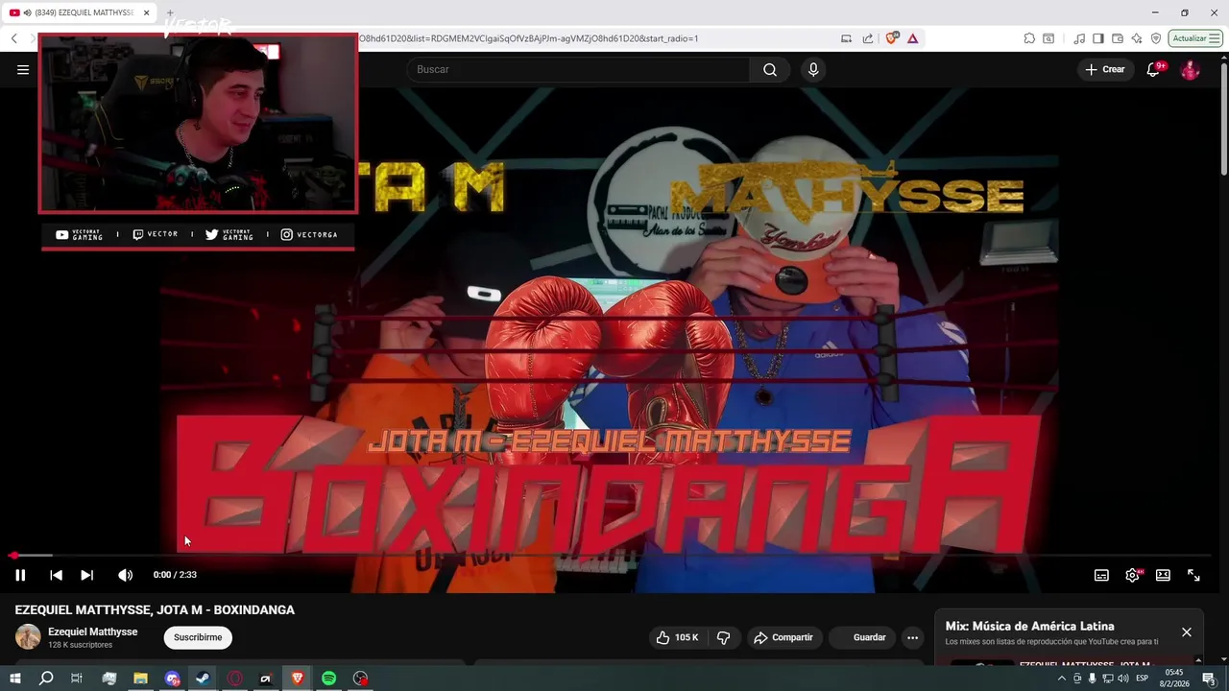This screenshot has height=691, width=1229.
Task: Subscribe with the Suscribirme button
Action: click(198, 637)
